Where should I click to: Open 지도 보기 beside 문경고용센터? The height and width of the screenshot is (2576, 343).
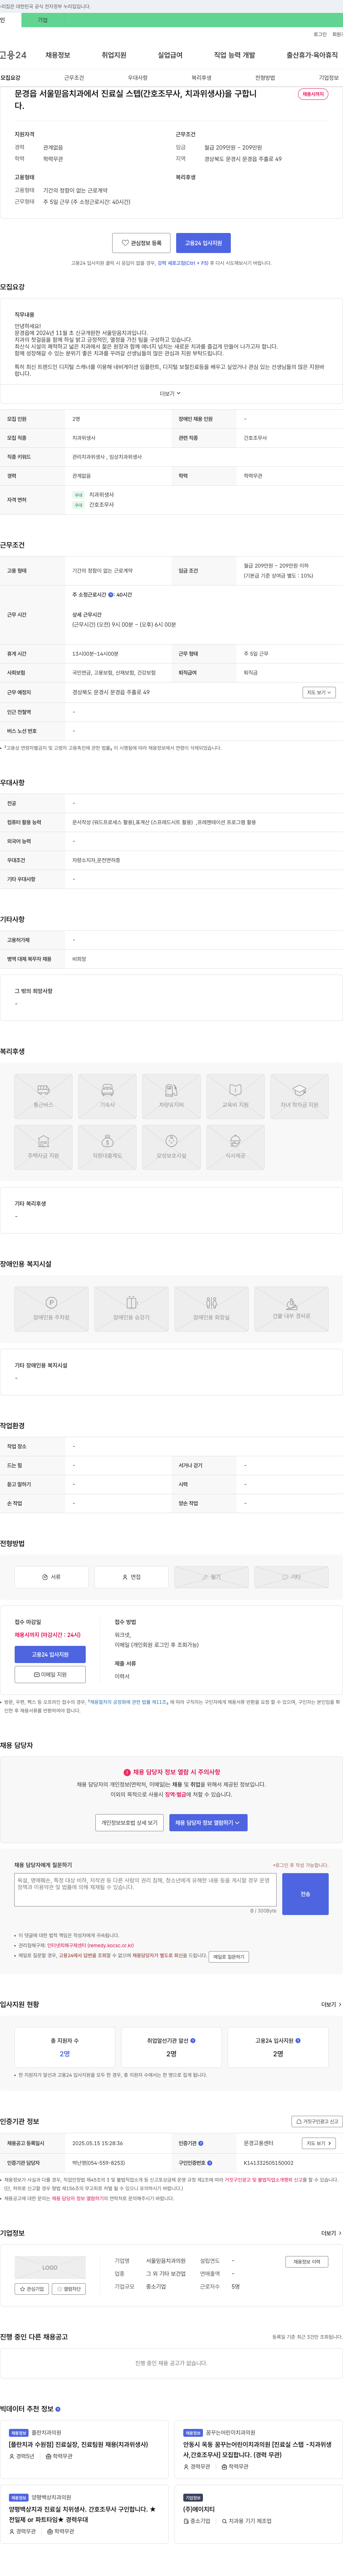[319, 2143]
